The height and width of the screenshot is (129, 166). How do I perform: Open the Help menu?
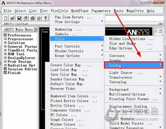151,11
